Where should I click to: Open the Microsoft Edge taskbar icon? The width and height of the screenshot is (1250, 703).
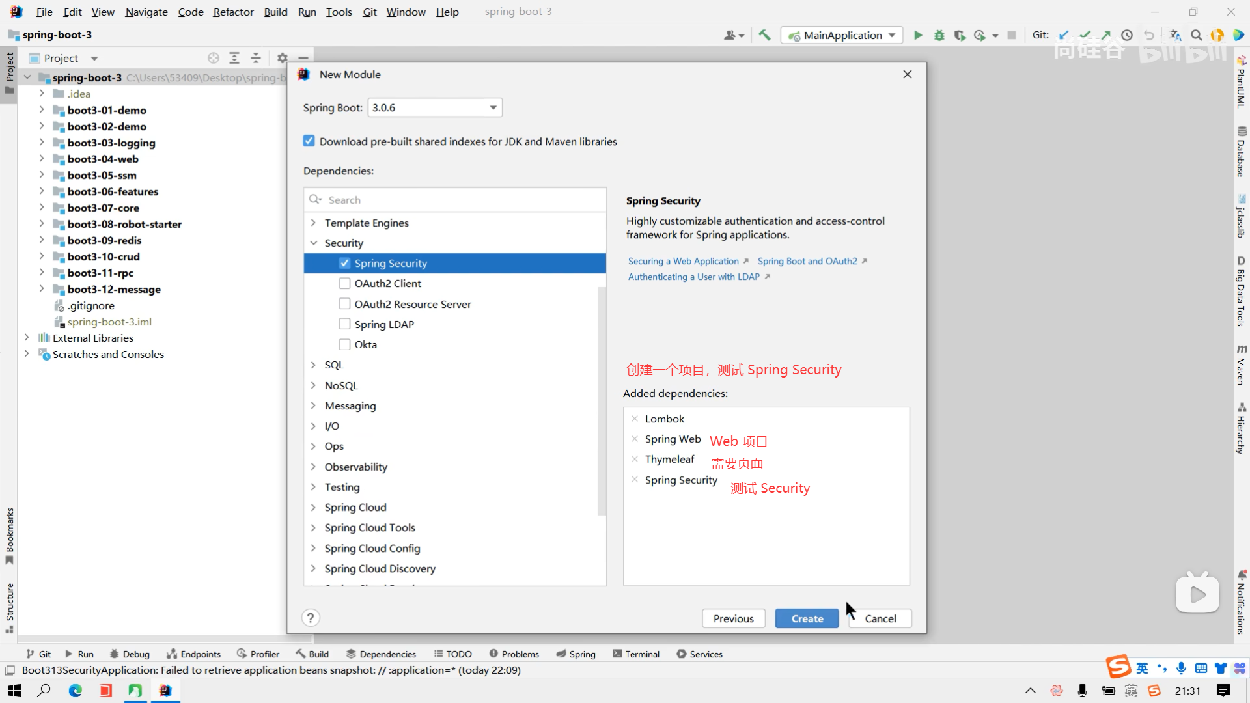(76, 691)
